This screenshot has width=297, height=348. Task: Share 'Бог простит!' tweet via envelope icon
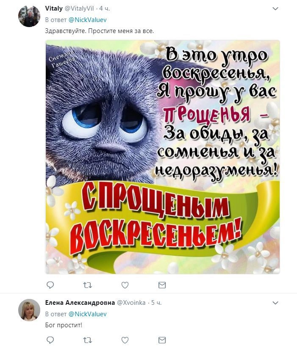pyautogui.click(x=162, y=340)
